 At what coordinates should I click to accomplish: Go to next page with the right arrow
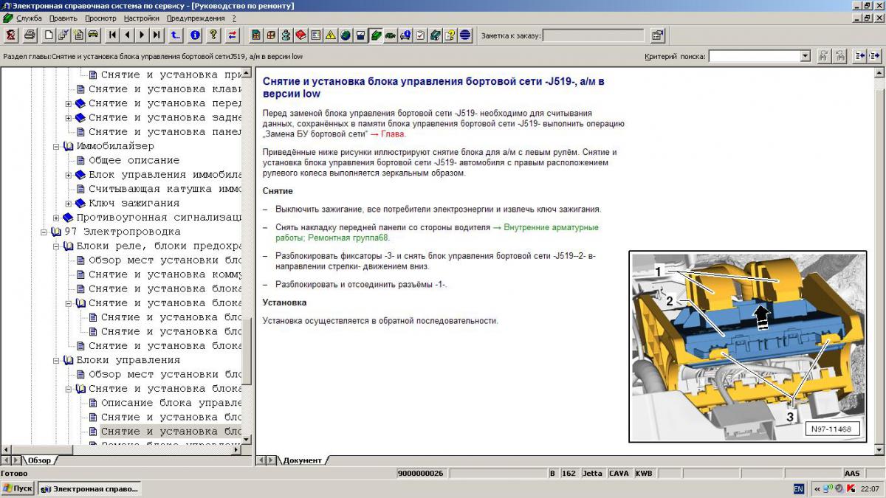coord(142,35)
